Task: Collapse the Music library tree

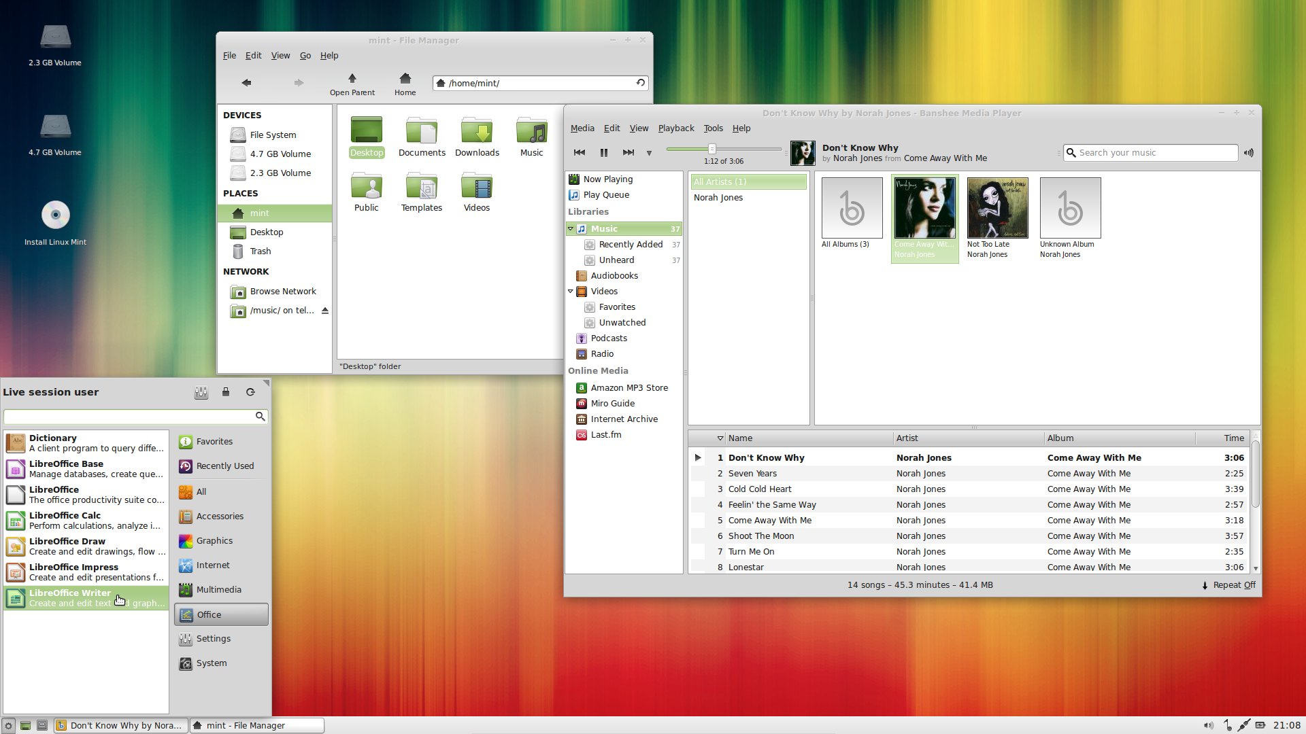Action: coord(571,229)
